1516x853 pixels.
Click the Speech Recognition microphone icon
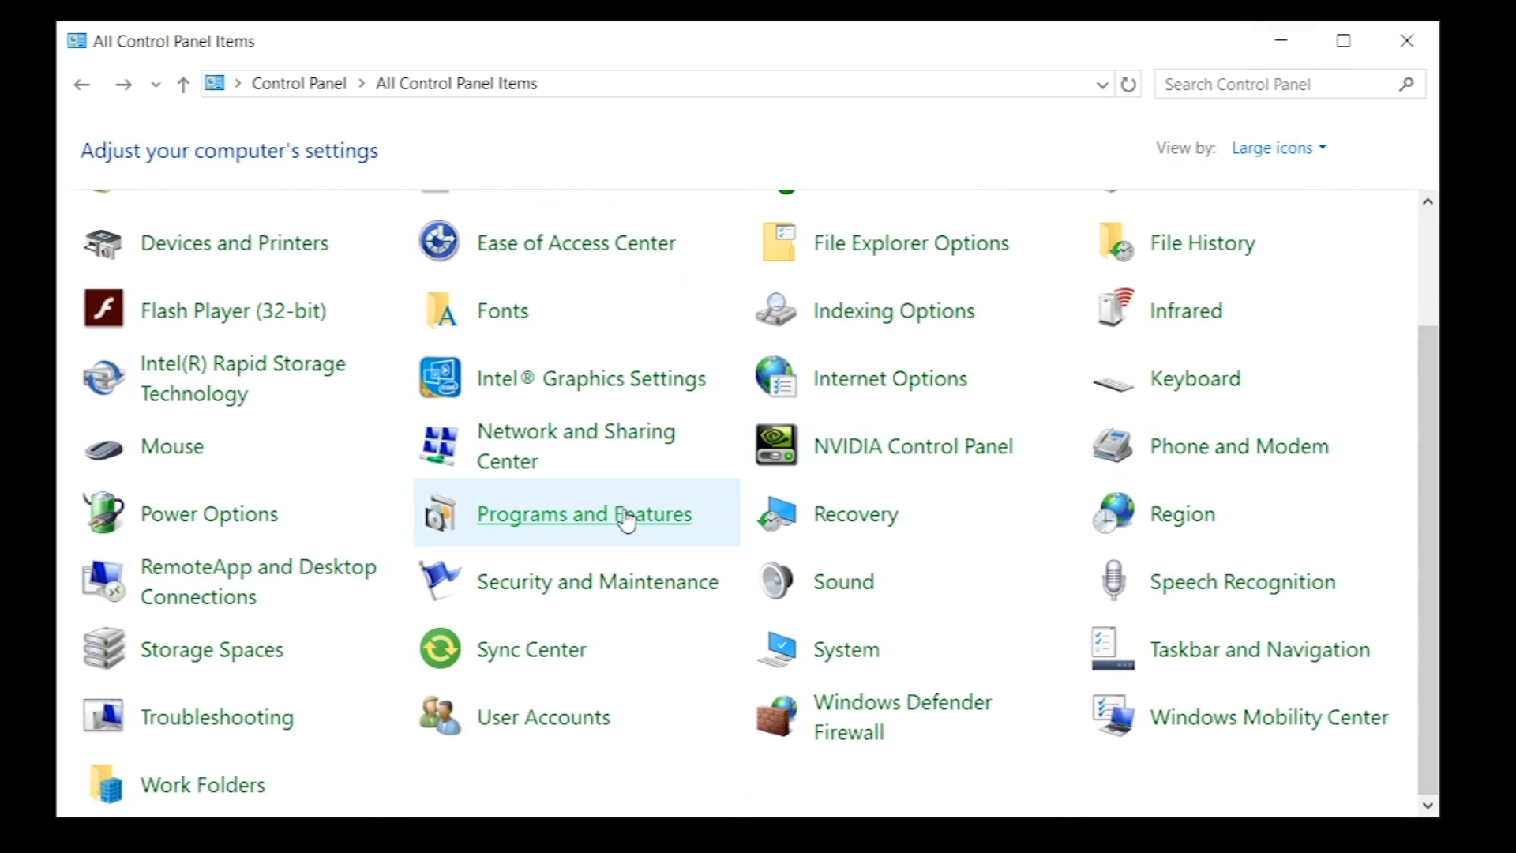click(1113, 581)
